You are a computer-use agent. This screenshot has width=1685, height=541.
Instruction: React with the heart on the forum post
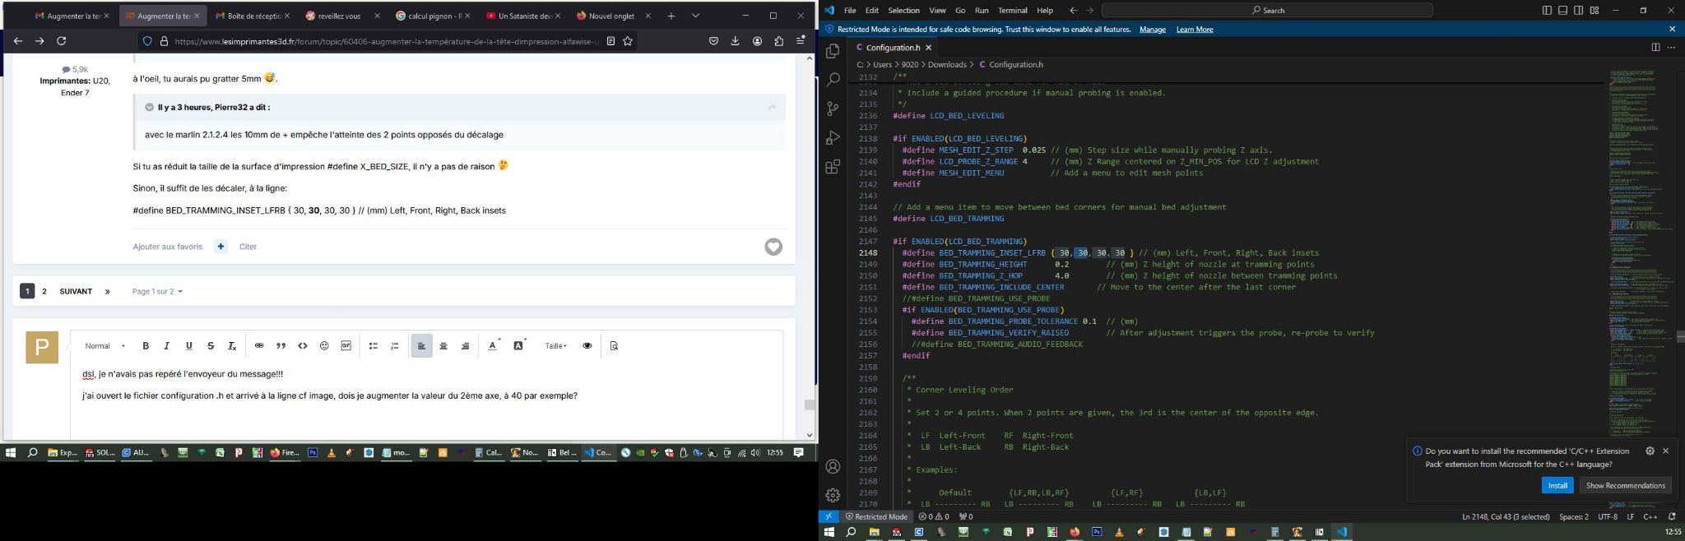click(x=773, y=247)
